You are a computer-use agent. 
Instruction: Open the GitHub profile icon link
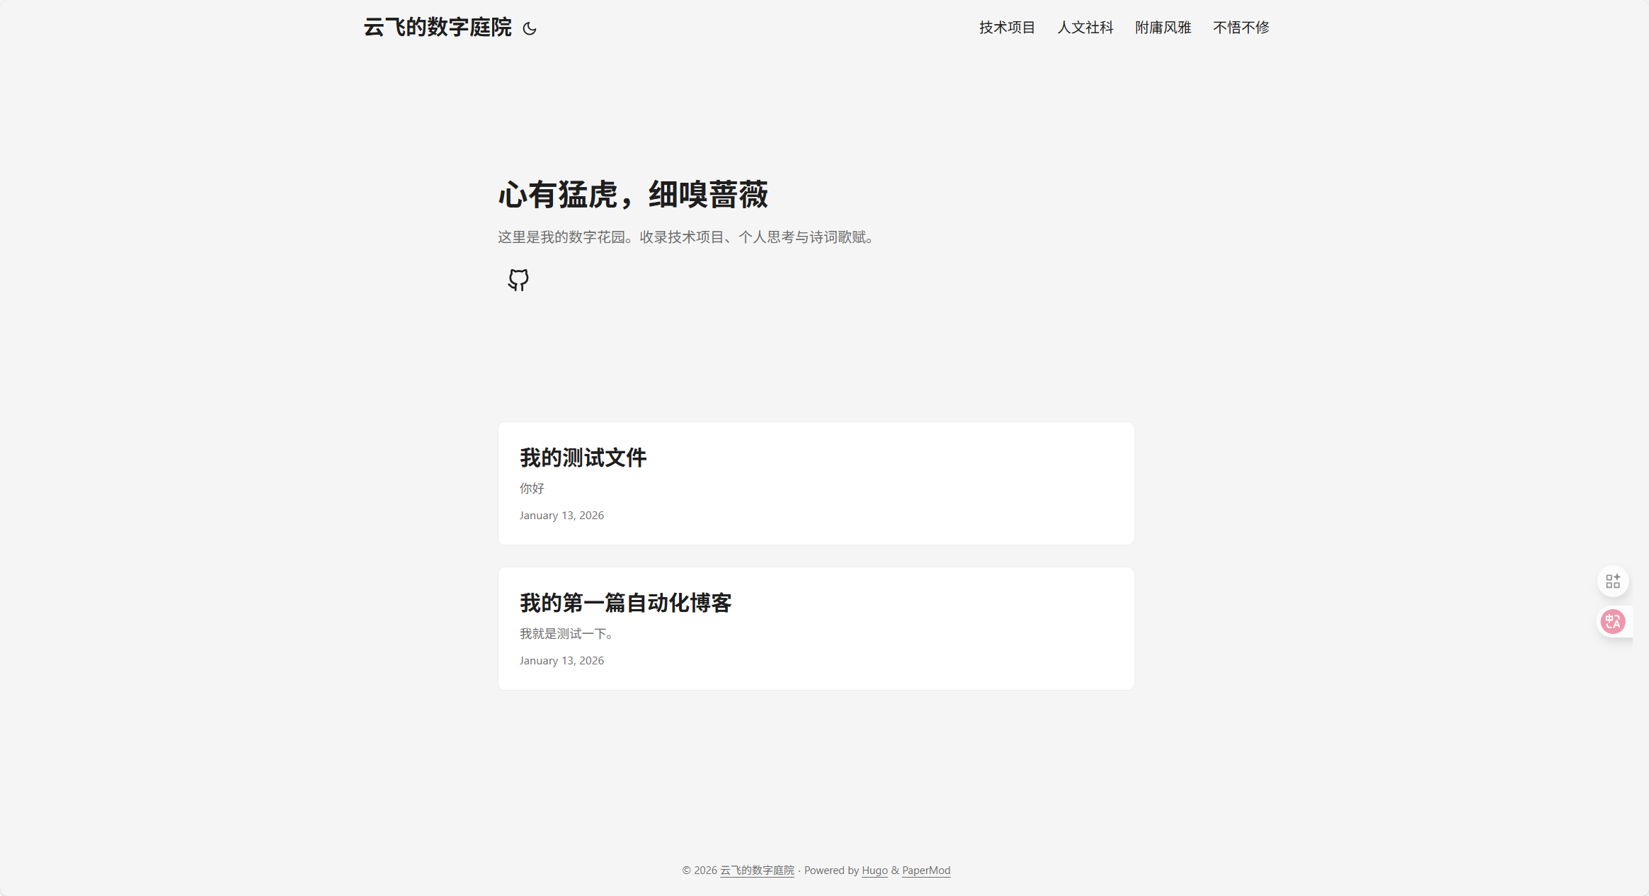pyautogui.click(x=518, y=280)
